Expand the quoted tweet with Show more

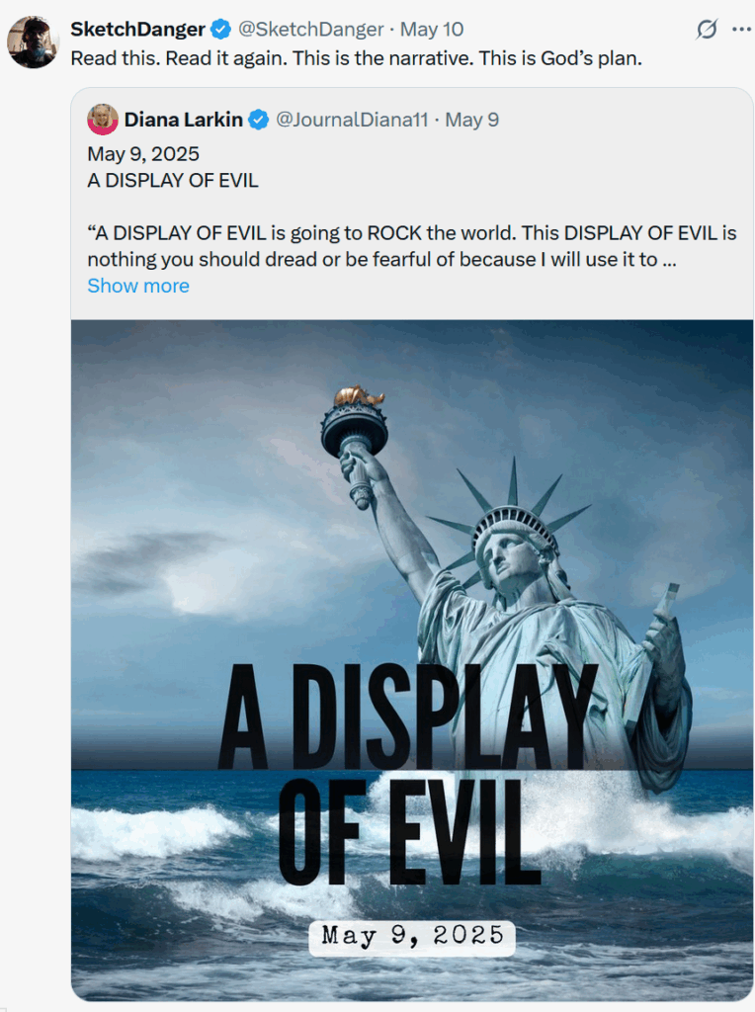point(138,286)
